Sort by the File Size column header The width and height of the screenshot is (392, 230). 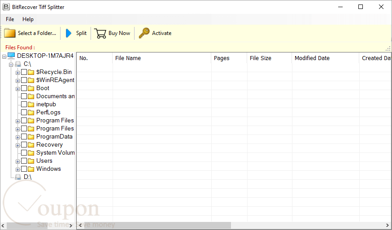coord(269,58)
